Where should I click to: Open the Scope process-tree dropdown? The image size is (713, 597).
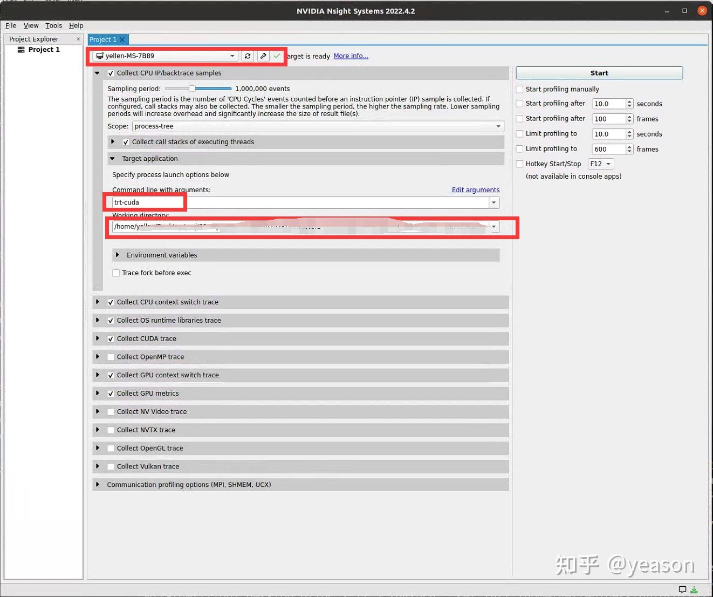pyautogui.click(x=498, y=126)
